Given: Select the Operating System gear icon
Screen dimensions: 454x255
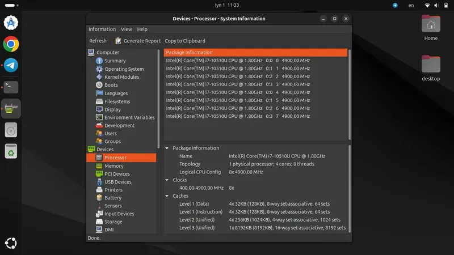Looking at the screenshot, I should (x=99, y=69).
